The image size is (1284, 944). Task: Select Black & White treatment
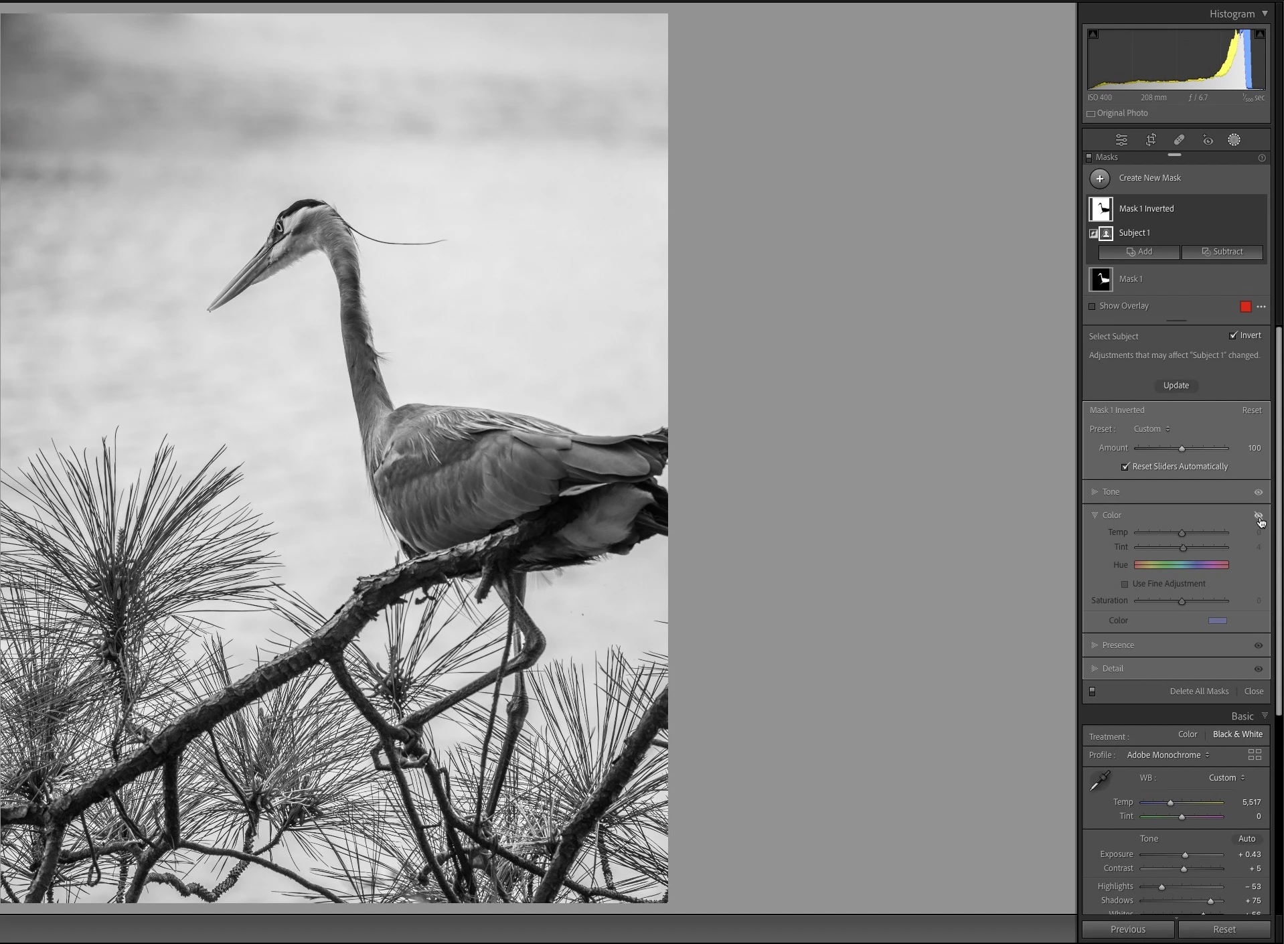(x=1237, y=734)
